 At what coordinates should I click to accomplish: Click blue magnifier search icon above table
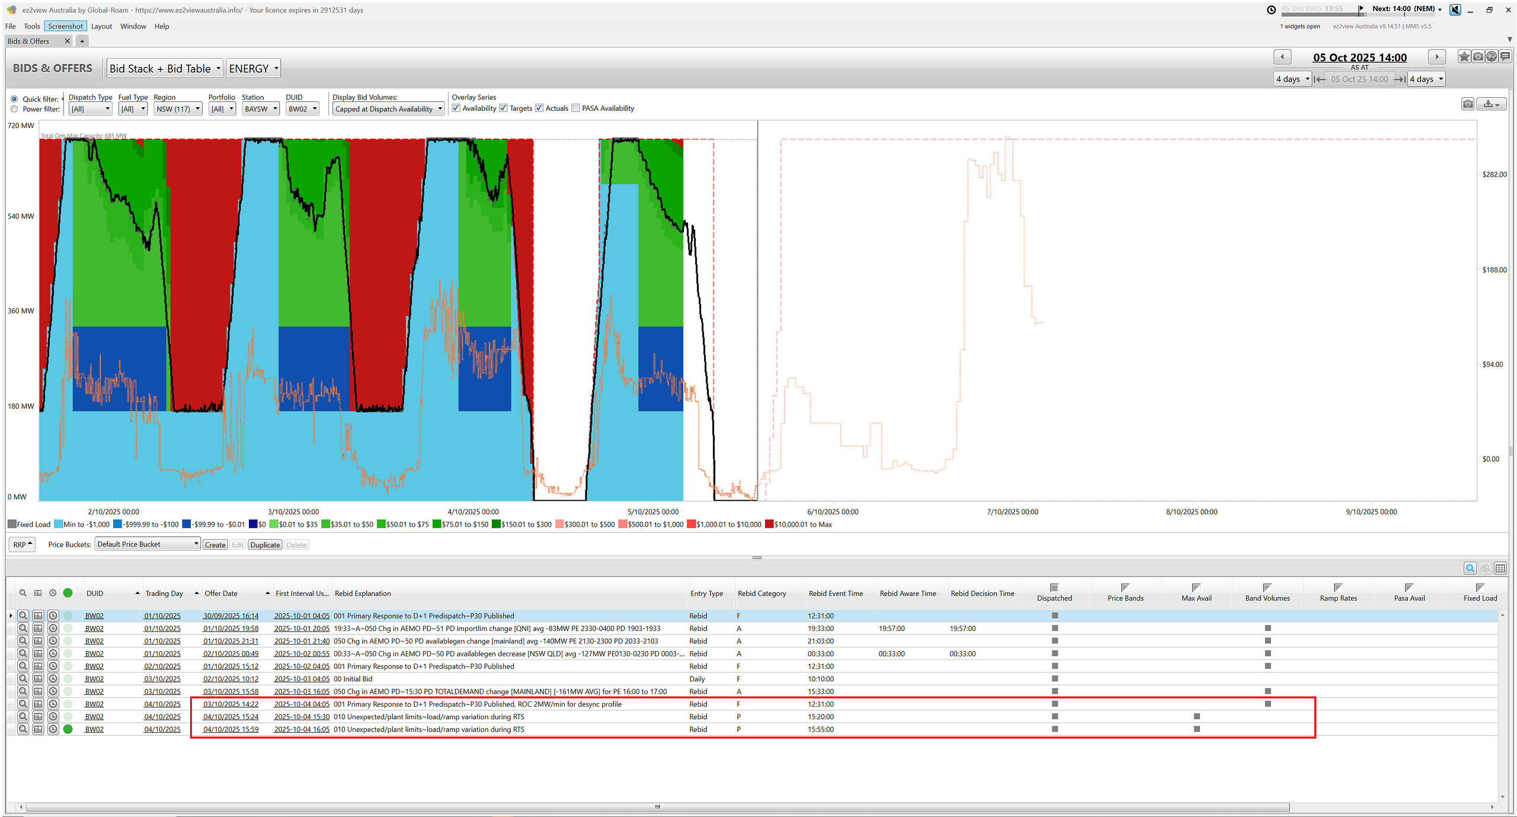pyautogui.click(x=1470, y=568)
